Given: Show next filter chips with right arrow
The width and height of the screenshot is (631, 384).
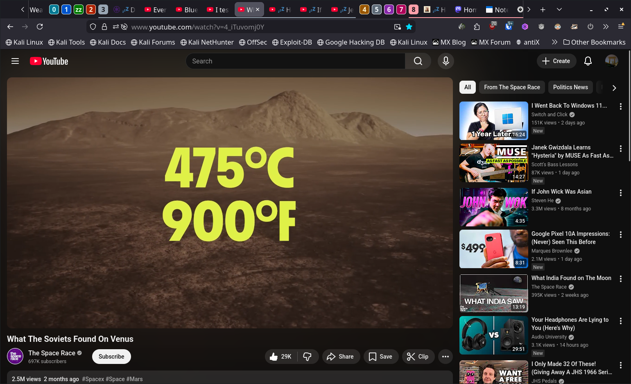Looking at the screenshot, I should (614, 88).
